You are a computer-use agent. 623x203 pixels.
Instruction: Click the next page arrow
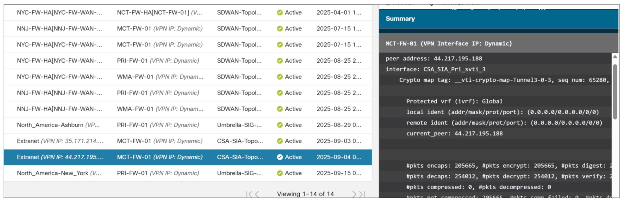pyautogui.click(x=354, y=194)
